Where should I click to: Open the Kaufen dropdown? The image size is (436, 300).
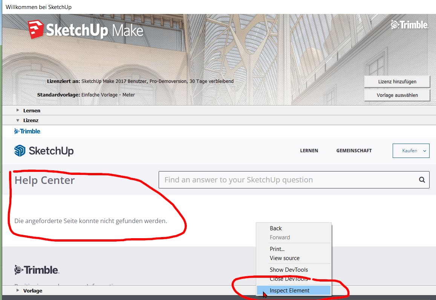(411, 151)
